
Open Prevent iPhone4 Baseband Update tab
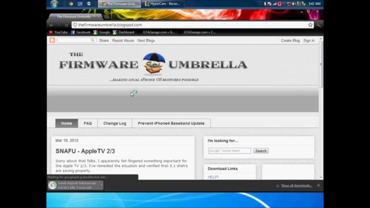171,123
